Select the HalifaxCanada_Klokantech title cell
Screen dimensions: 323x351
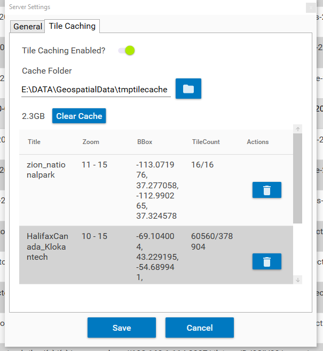pos(48,246)
